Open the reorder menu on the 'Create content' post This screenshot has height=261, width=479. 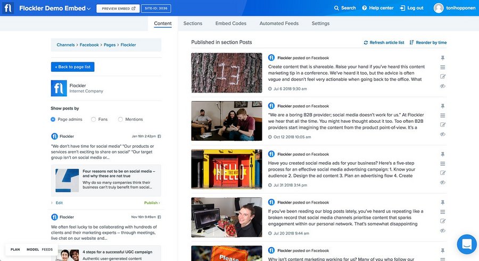click(443, 67)
